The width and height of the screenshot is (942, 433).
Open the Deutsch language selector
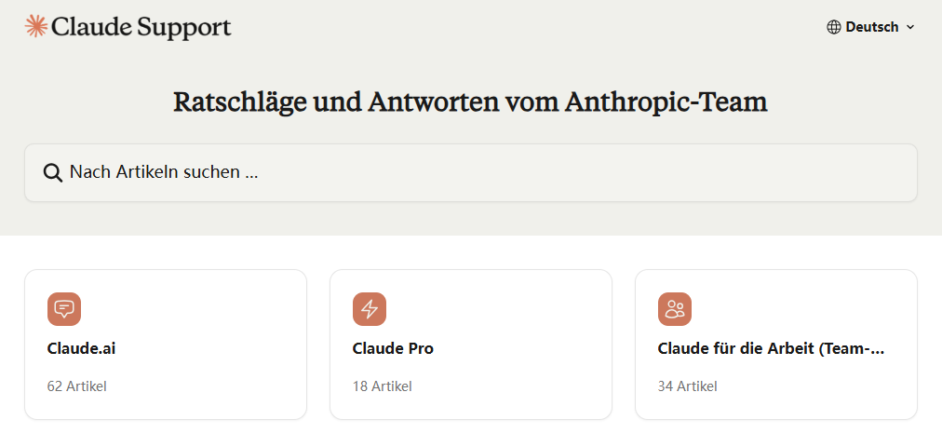(872, 27)
